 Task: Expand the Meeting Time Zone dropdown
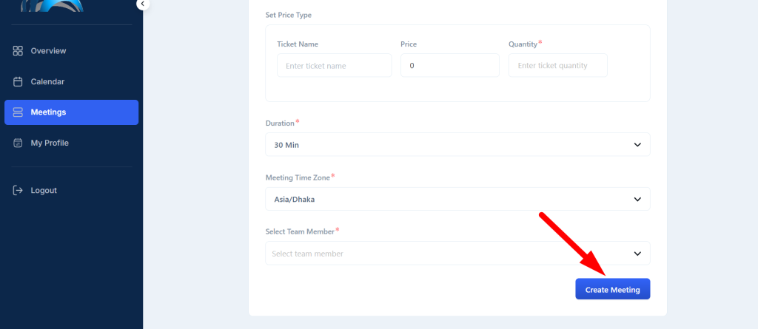457,199
